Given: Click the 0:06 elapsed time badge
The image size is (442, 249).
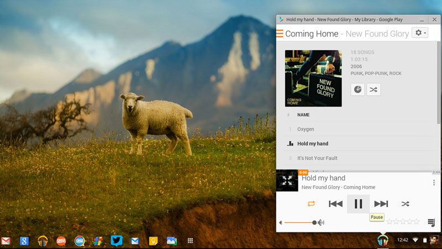Looking at the screenshot, I should (x=303, y=172).
